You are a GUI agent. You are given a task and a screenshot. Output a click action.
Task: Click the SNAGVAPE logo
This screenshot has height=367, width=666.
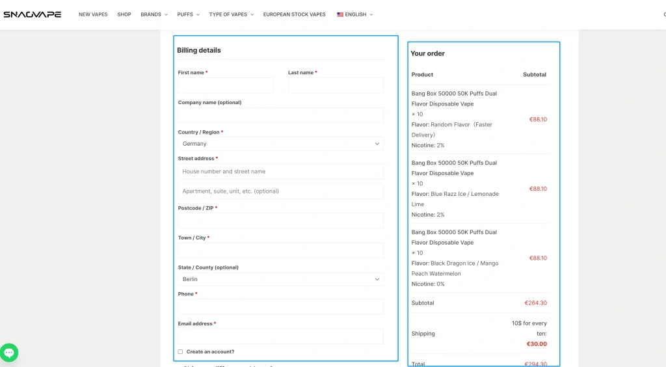pos(33,14)
